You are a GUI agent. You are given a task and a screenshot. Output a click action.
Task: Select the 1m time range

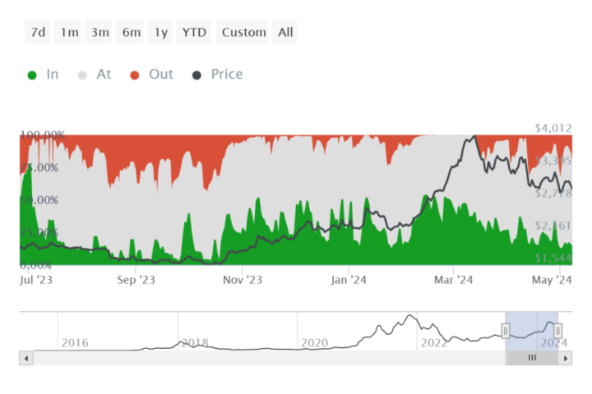pyautogui.click(x=68, y=32)
